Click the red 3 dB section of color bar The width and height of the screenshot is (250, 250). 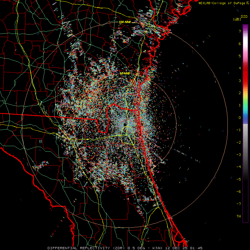245,81
